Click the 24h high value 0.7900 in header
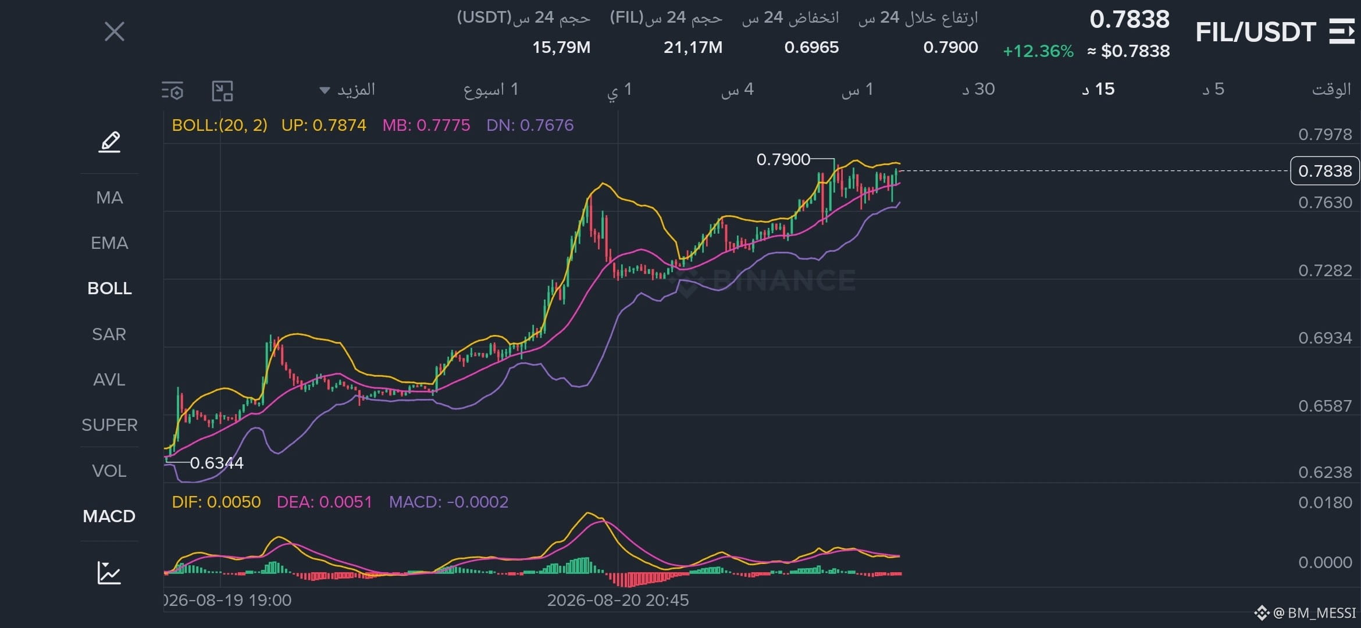 click(x=950, y=47)
